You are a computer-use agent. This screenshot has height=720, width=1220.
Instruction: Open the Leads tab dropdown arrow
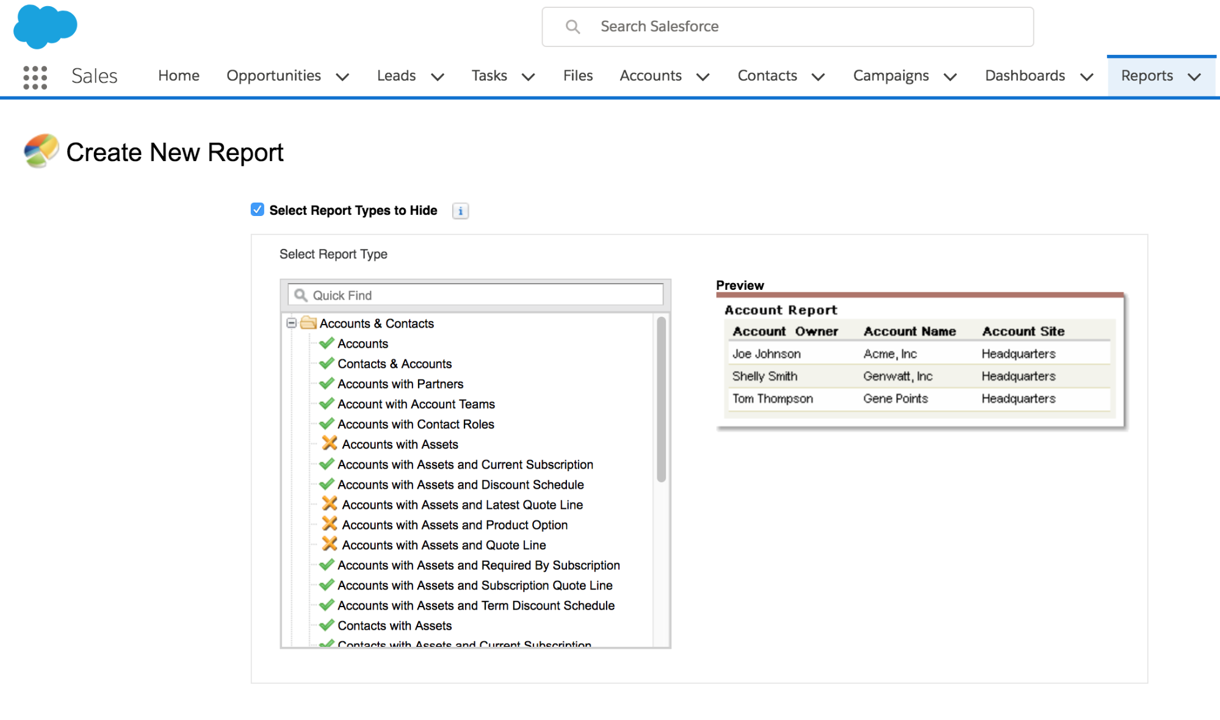tap(438, 77)
